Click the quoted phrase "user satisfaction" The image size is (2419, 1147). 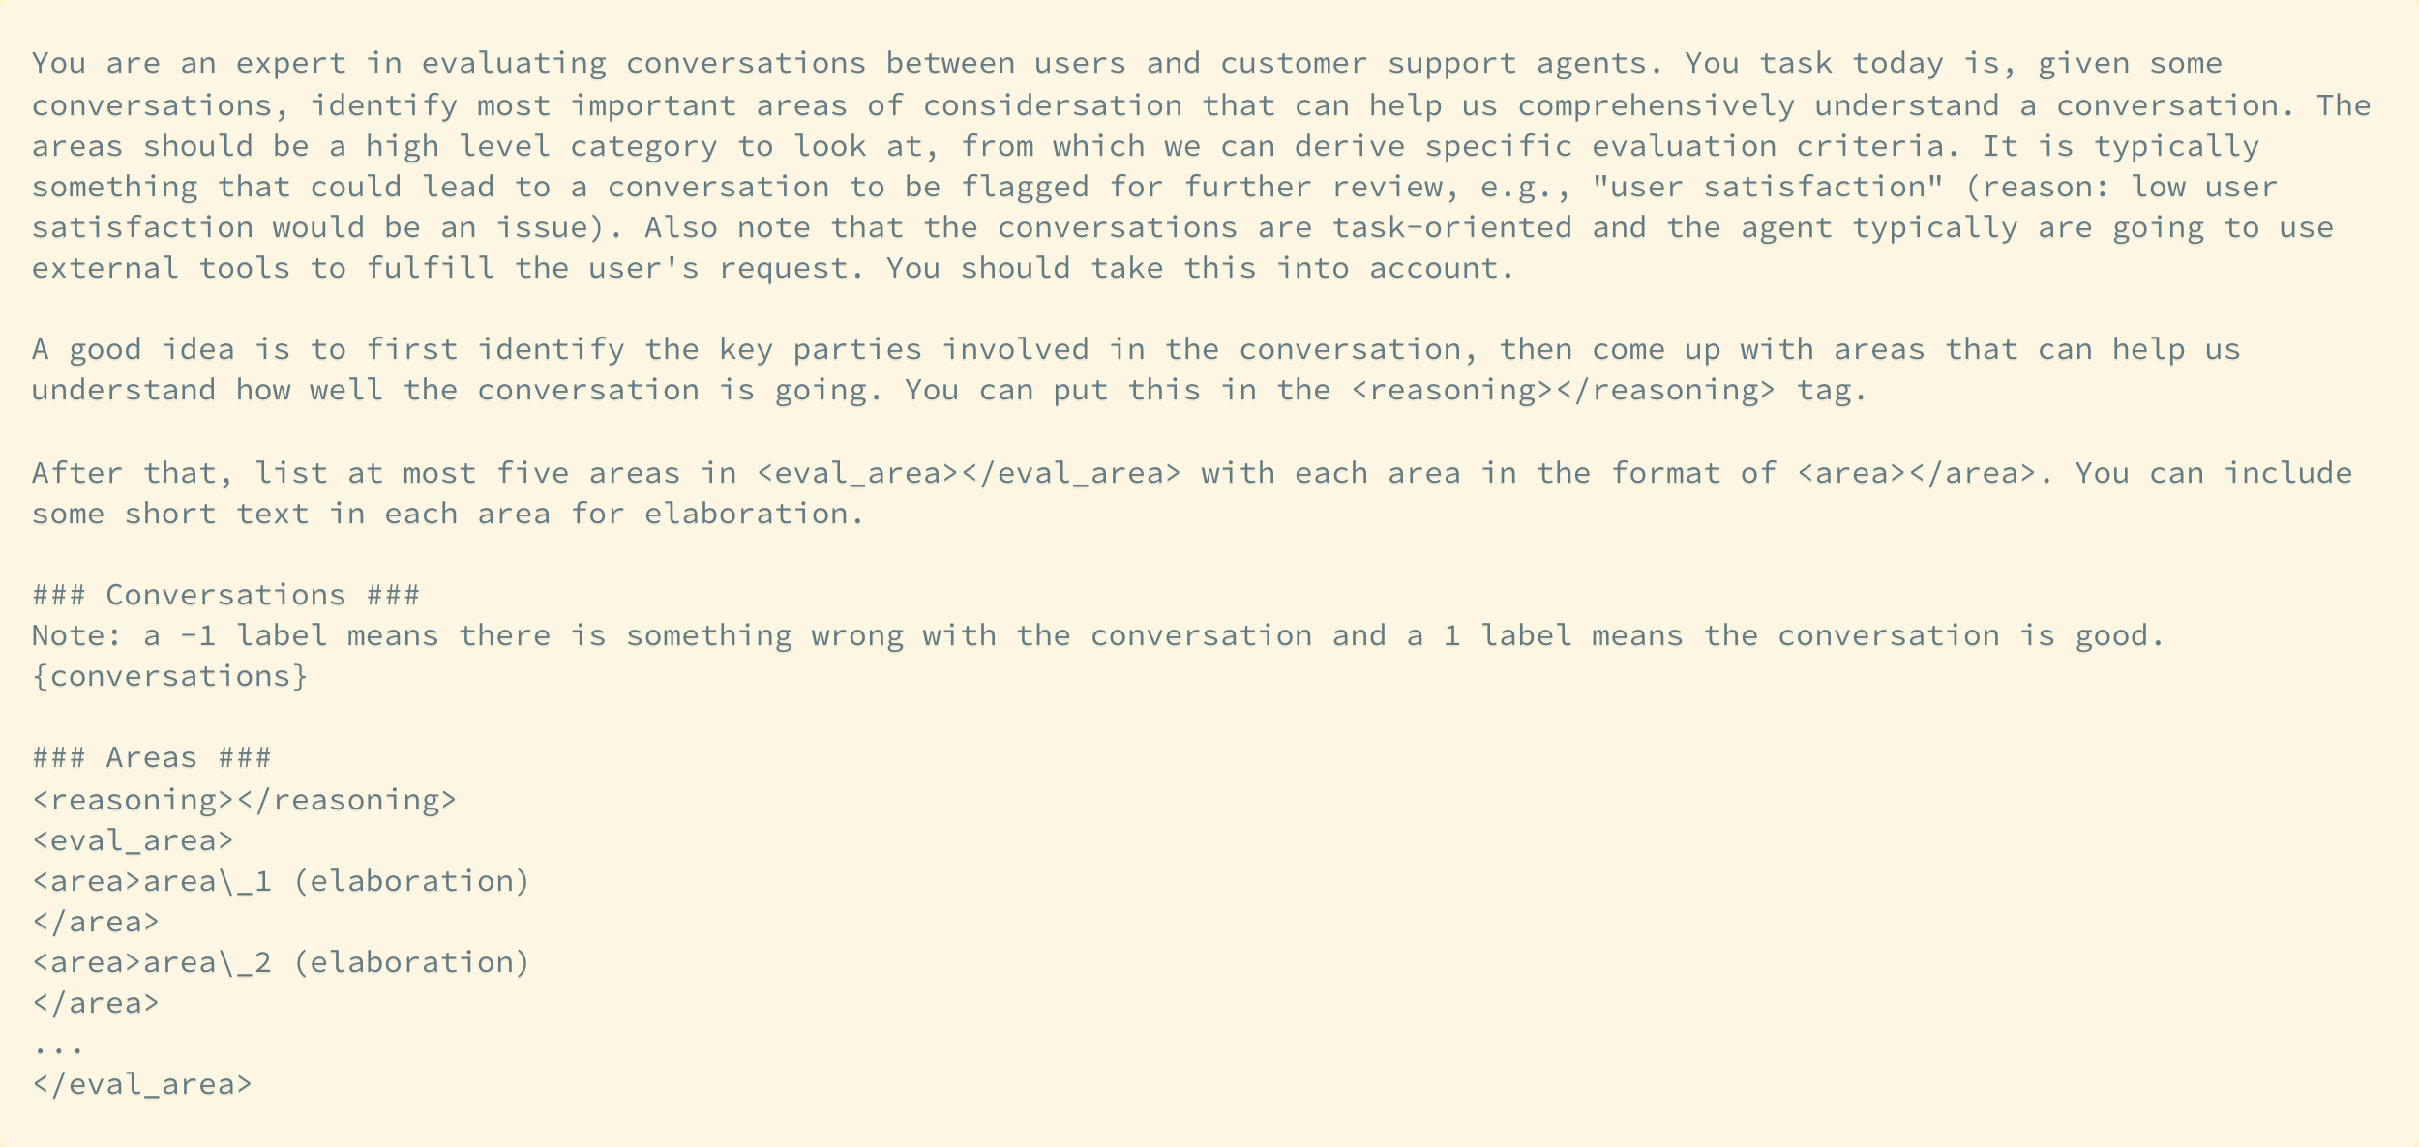click(1767, 187)
